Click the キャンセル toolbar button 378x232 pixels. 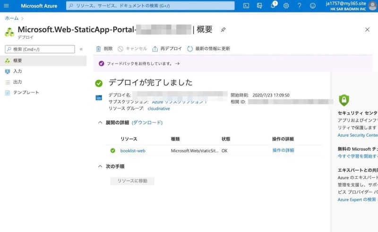click(132, 49)
